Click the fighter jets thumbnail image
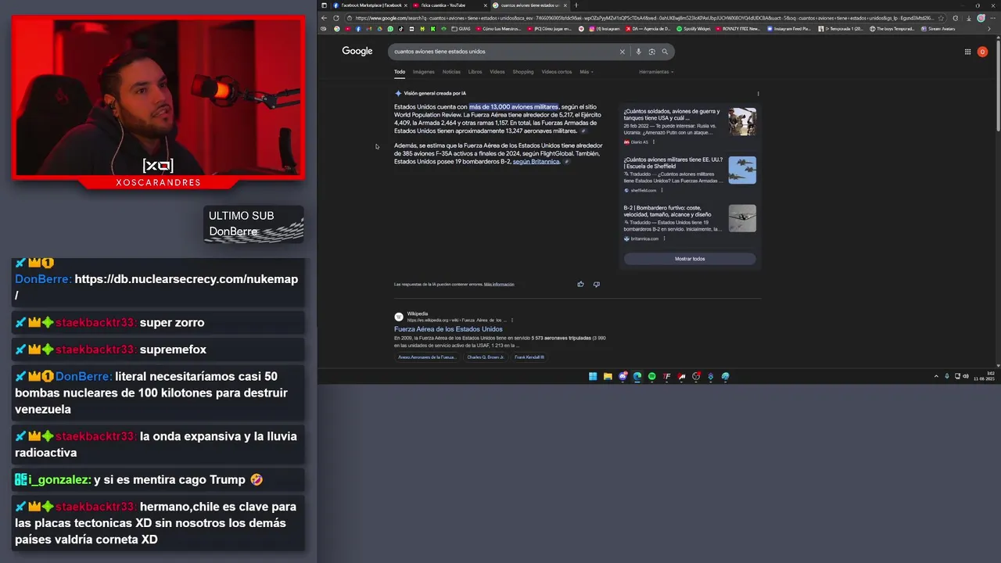Viewport: 1001px width, 563px height. click(x=742, y=170)
